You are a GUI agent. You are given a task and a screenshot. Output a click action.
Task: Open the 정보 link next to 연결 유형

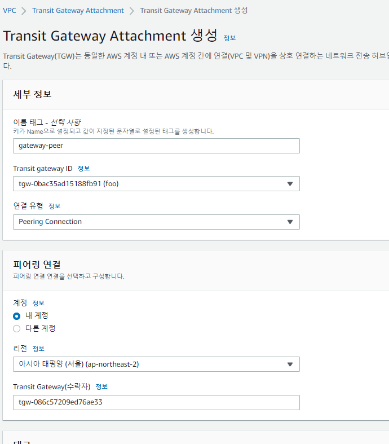click(x=55, y=206)
